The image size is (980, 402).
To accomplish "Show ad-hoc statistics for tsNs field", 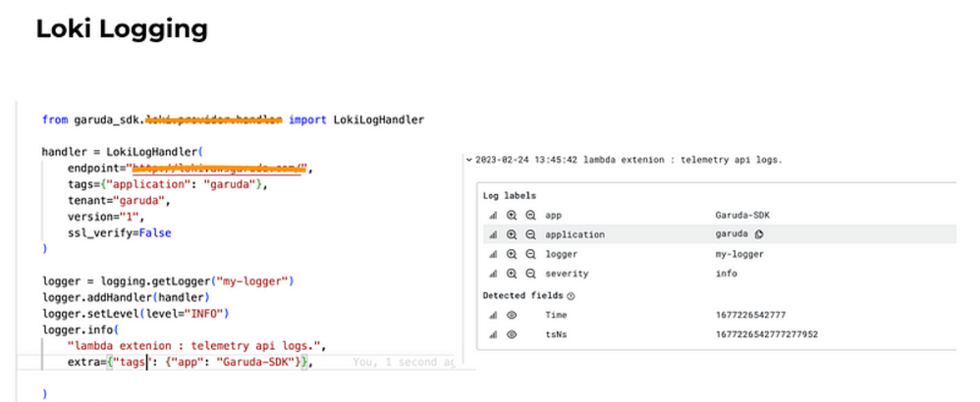I will pyautogui.click(x=493, y=334).
